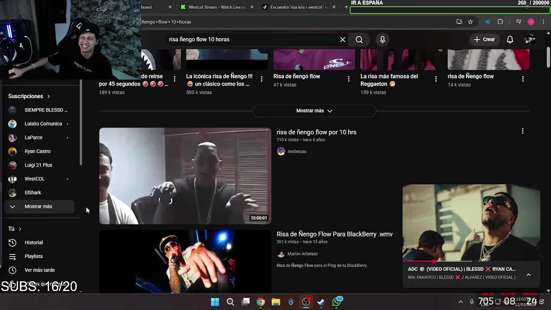Show hidden system tray icons
Viewport: 551px width, 310px height.
[461, 302]
